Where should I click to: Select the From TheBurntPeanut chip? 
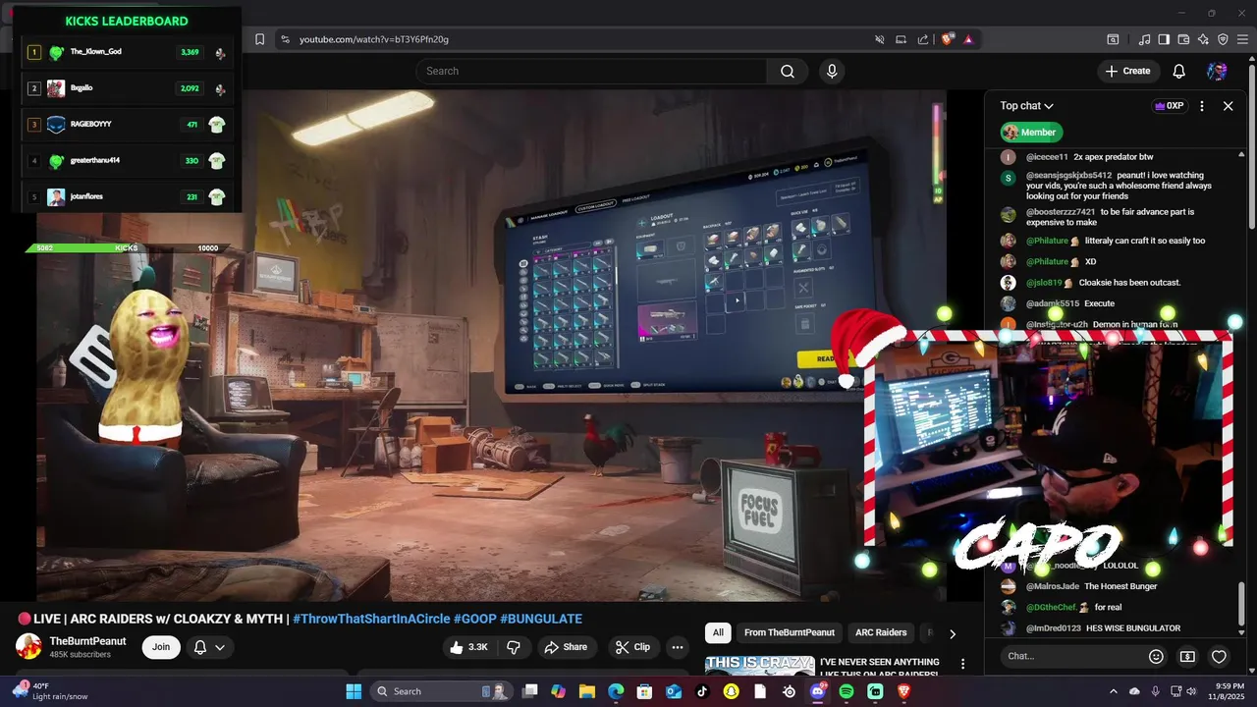point(790,633)
